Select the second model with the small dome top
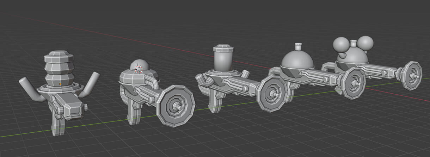The height and width of the screenshot is (157, 430). pyautogui.click(x=156, y=93)
